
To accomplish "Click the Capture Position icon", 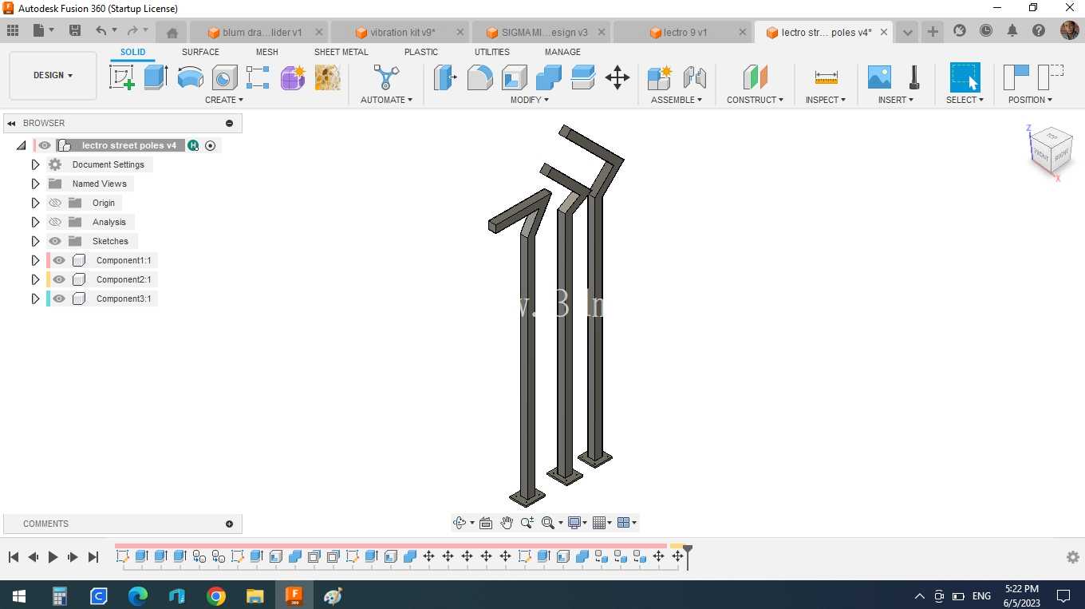I will (x=1016, y=77).
